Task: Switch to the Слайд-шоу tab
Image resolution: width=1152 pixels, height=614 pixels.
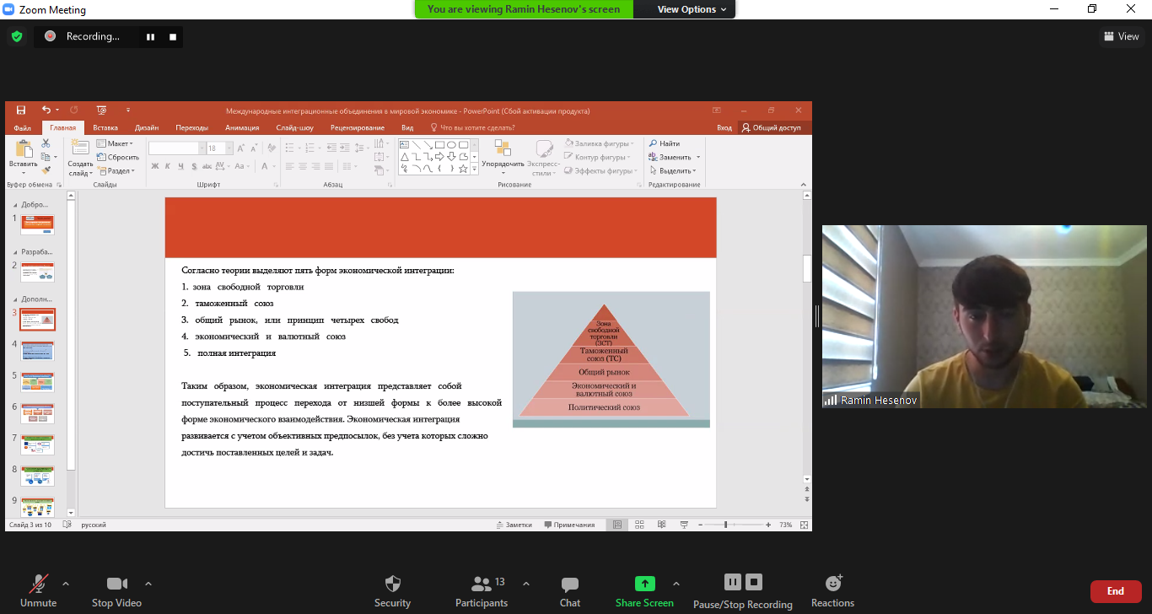Action: click(295, 127)
